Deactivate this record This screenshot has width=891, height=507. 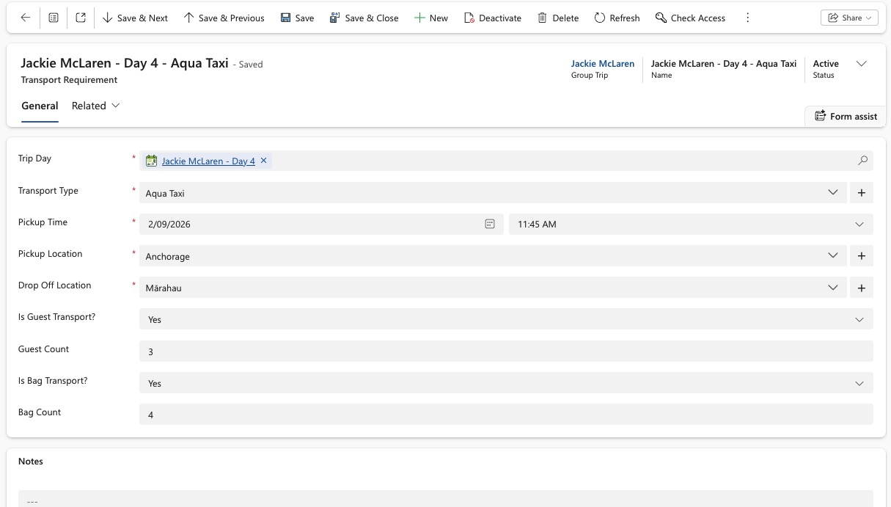tap(493, 18)
